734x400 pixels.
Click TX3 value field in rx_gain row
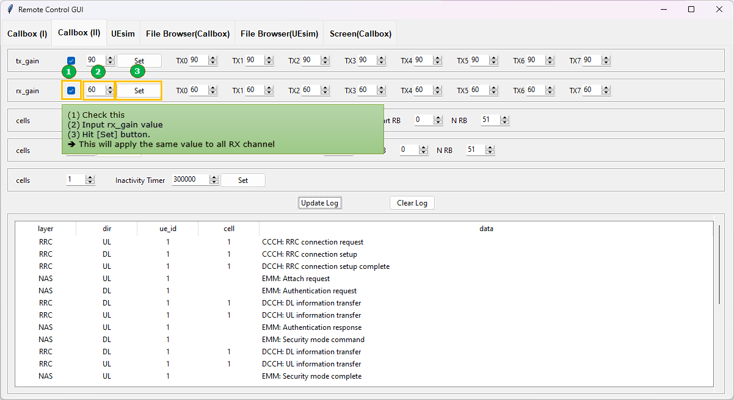(367, 90)
